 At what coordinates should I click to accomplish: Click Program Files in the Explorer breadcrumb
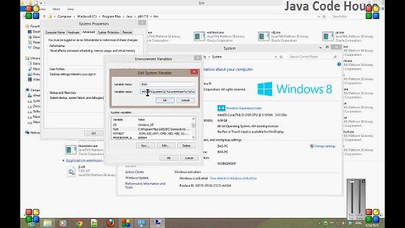pyautogui.click(x=111, y=16)
